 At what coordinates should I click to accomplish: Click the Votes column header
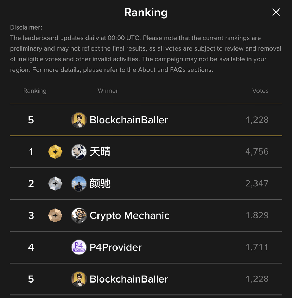pos(260,91)
